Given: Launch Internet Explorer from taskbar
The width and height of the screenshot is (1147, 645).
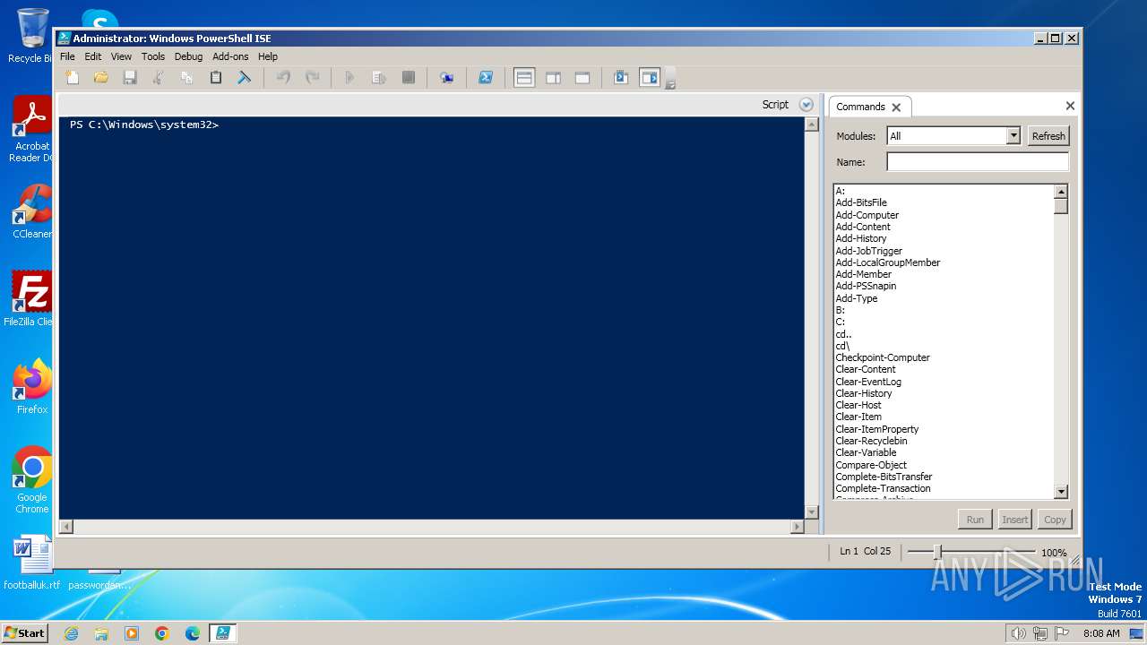Looking at the screenshot, I should pos(71,633).
